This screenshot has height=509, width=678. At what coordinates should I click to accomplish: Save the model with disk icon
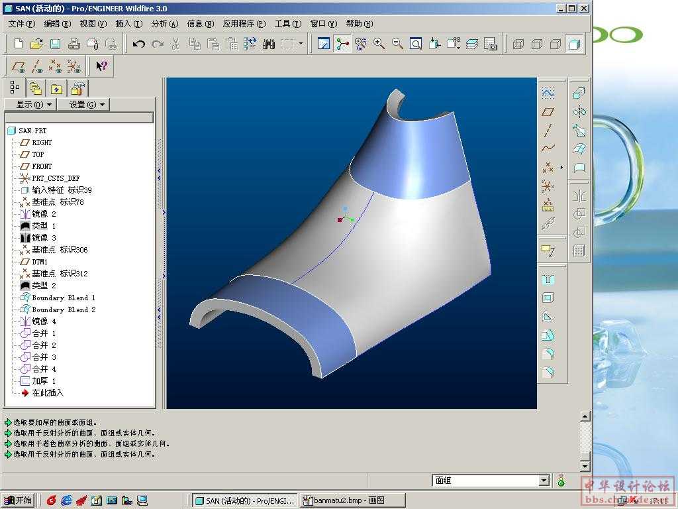point(55,44)
